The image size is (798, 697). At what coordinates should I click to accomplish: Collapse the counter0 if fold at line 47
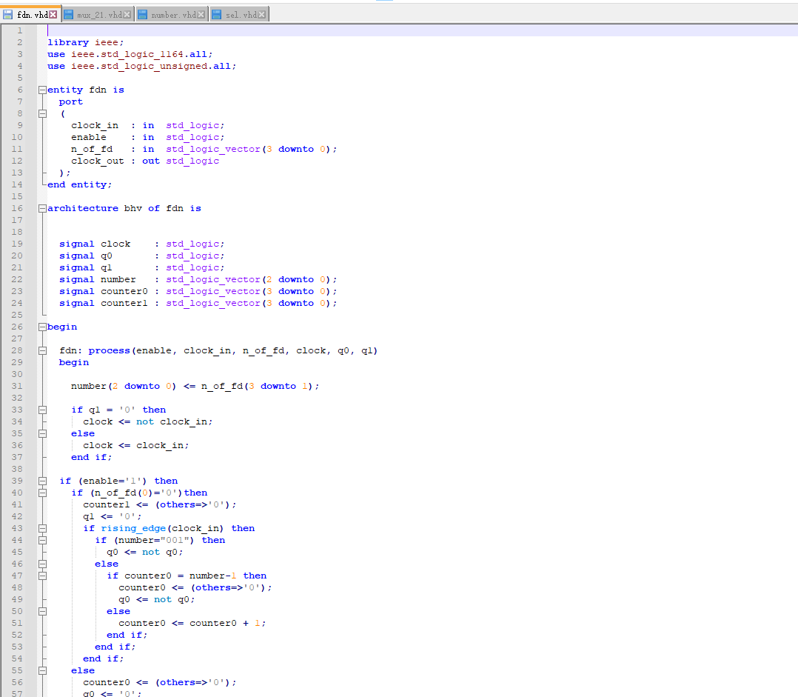pos(43,576)
